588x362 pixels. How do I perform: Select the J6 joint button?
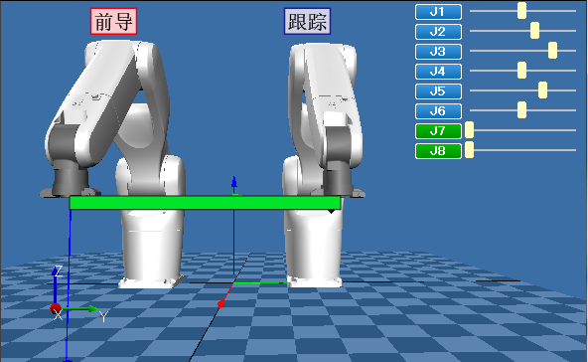[x=438, y=111]
